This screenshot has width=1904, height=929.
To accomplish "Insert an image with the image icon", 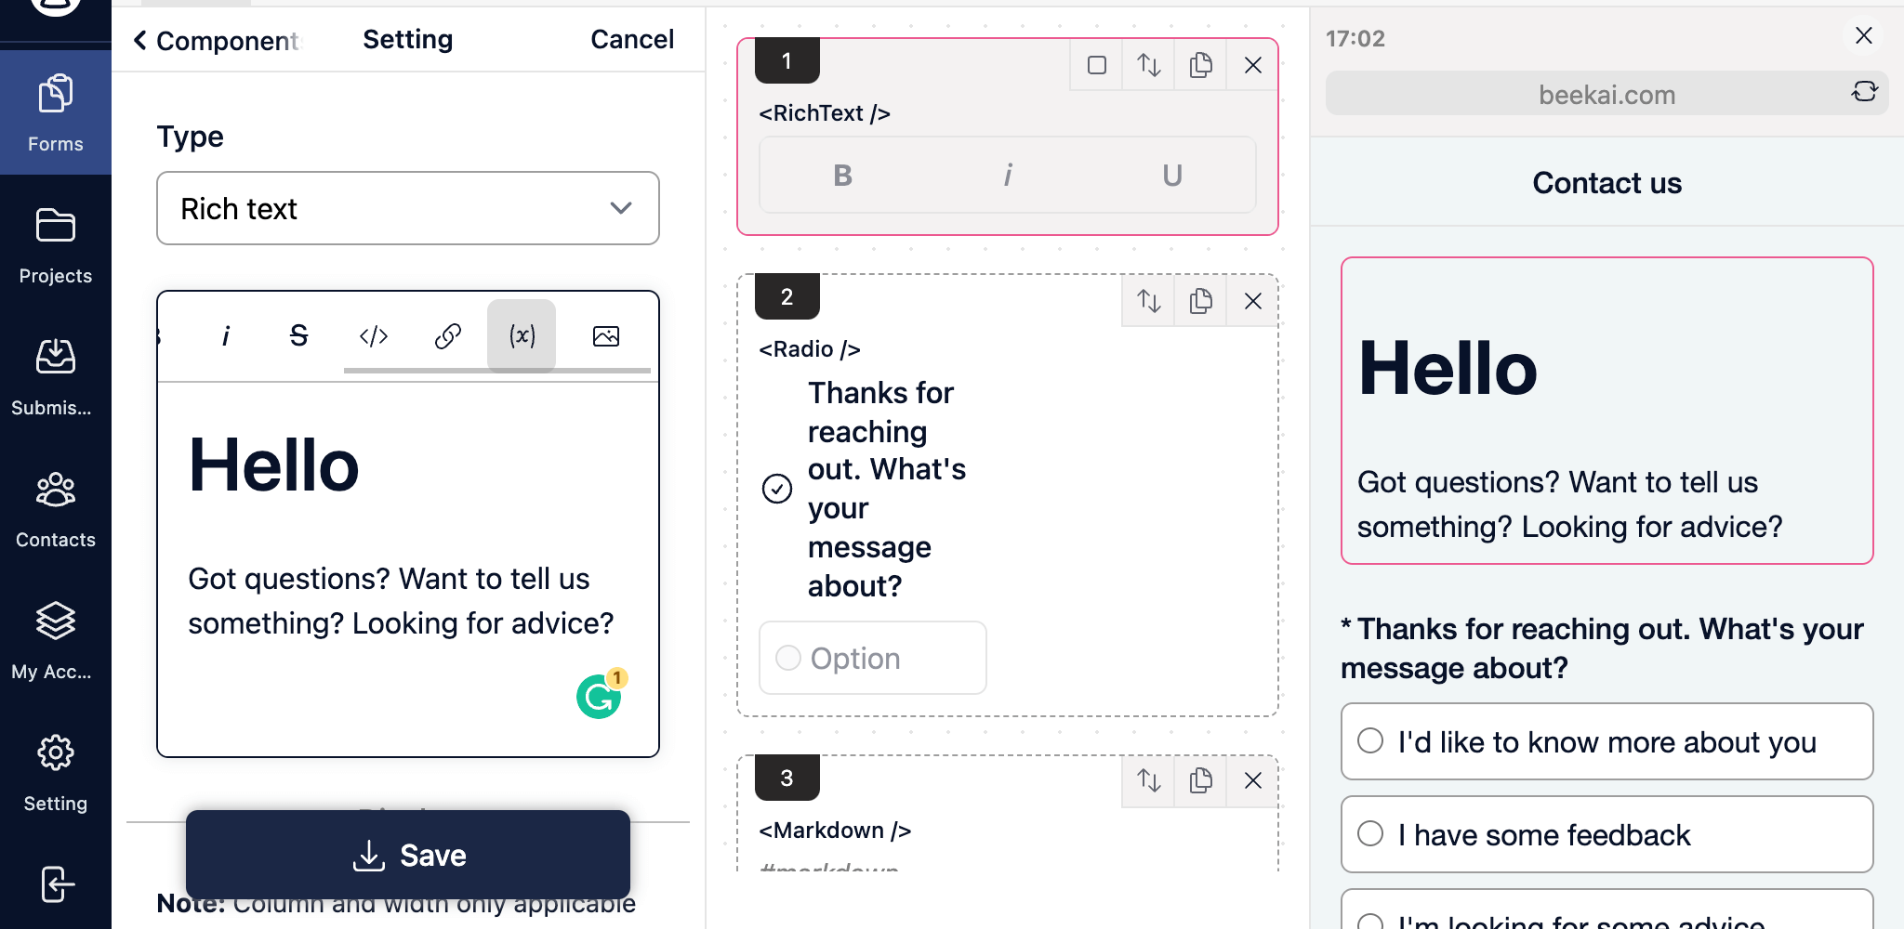I will 605,335.
